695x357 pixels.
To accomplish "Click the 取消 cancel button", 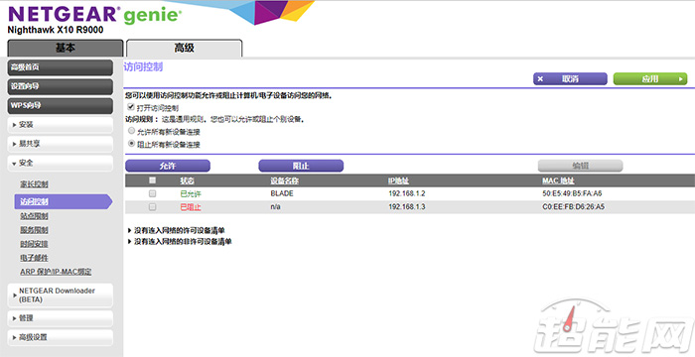I will (570, 79).
